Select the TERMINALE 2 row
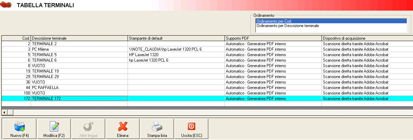The height and width of the screenshot is (140, 413). 207,44
